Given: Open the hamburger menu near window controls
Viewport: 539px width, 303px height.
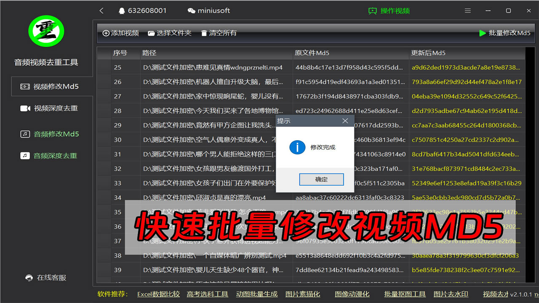Looking at the screenshot, I should point(467,11).
